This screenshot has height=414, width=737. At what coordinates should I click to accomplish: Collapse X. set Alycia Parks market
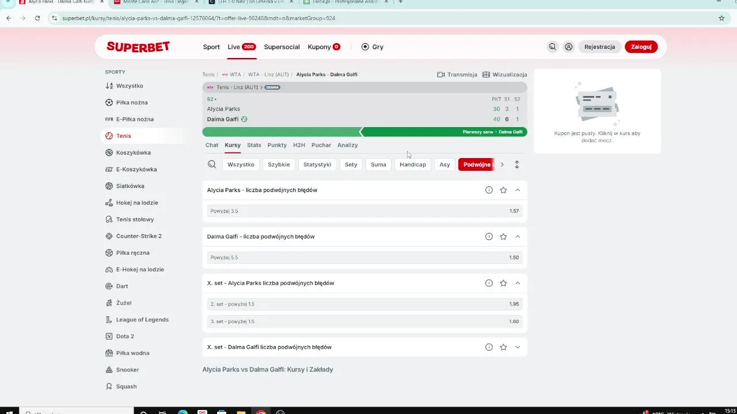coord(518,283)
